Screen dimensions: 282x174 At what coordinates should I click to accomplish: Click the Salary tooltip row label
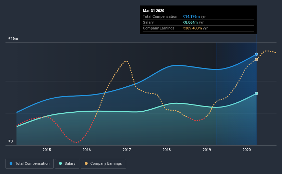coord(148,22)
